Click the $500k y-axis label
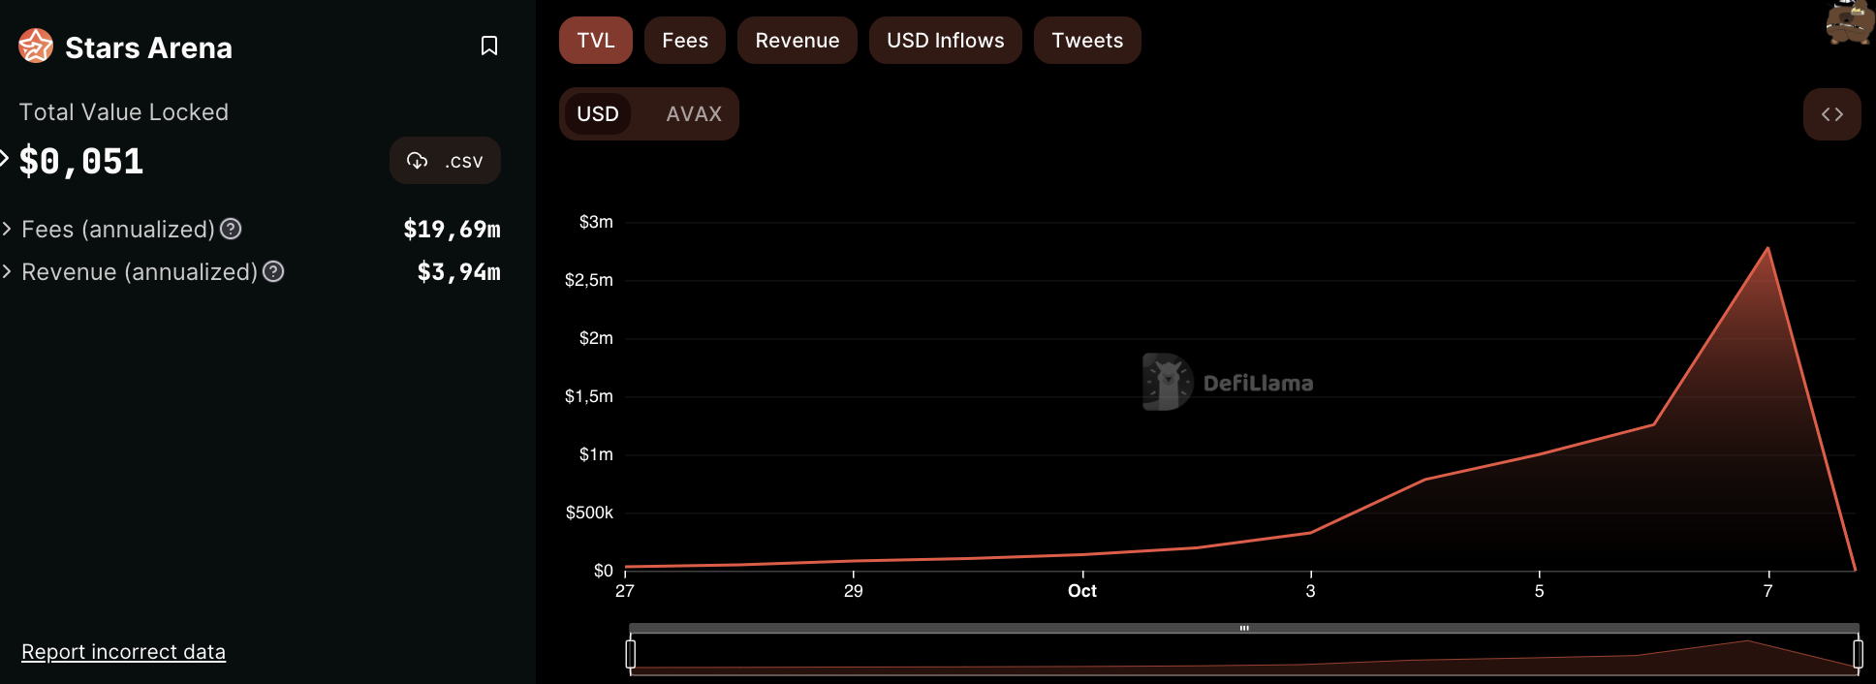 [589, 513]
